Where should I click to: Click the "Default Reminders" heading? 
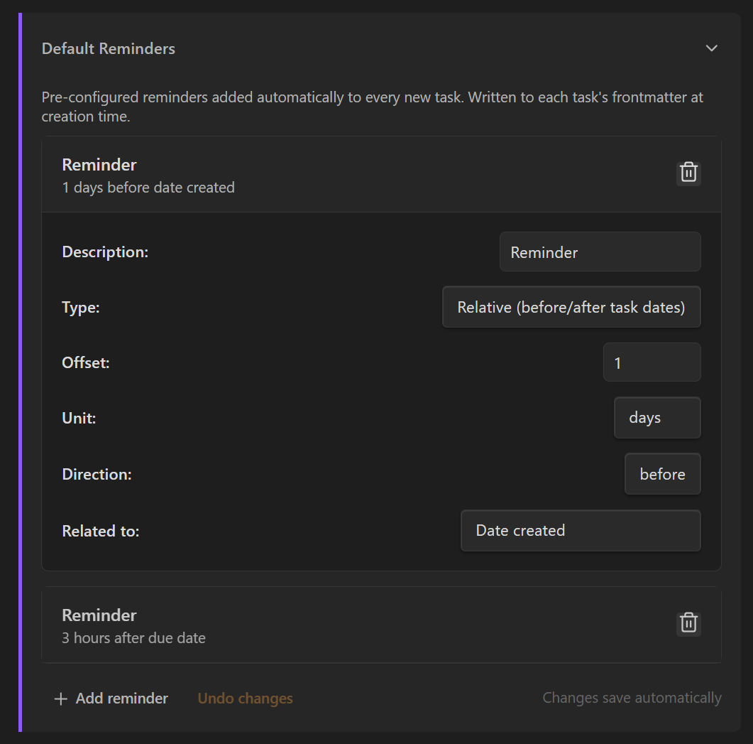[x=108, y=48]
